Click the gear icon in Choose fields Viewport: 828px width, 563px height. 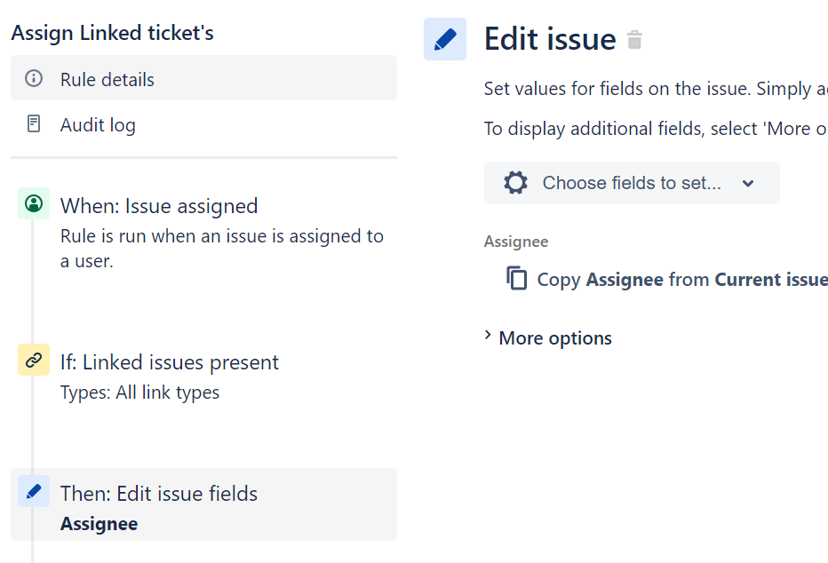tap(515, 183)
